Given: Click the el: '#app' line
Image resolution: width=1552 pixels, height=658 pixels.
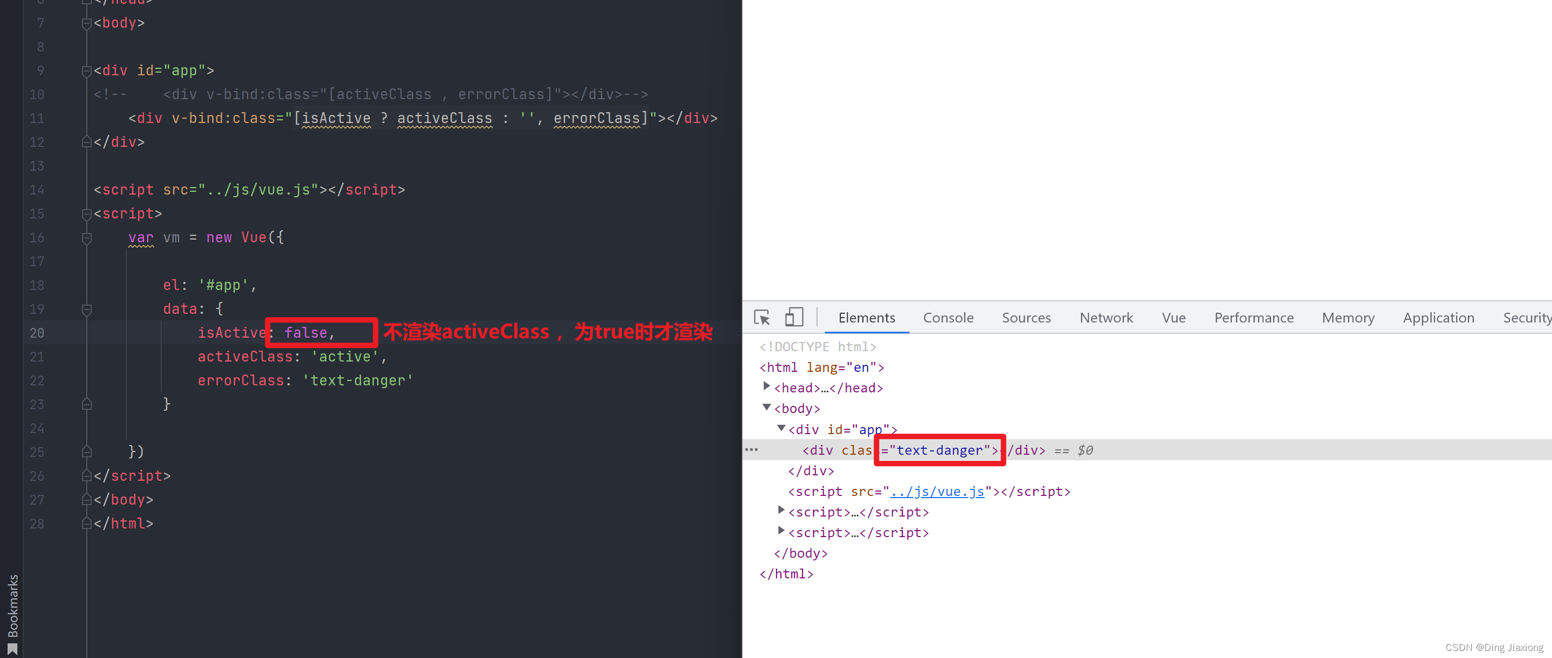Looking at the screenshot, I should pos(209,285).
